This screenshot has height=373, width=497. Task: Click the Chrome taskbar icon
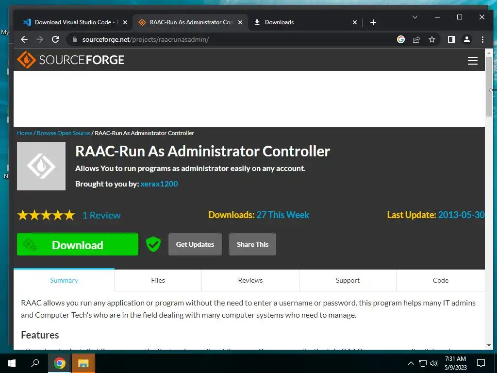click(x=59, y=363)
